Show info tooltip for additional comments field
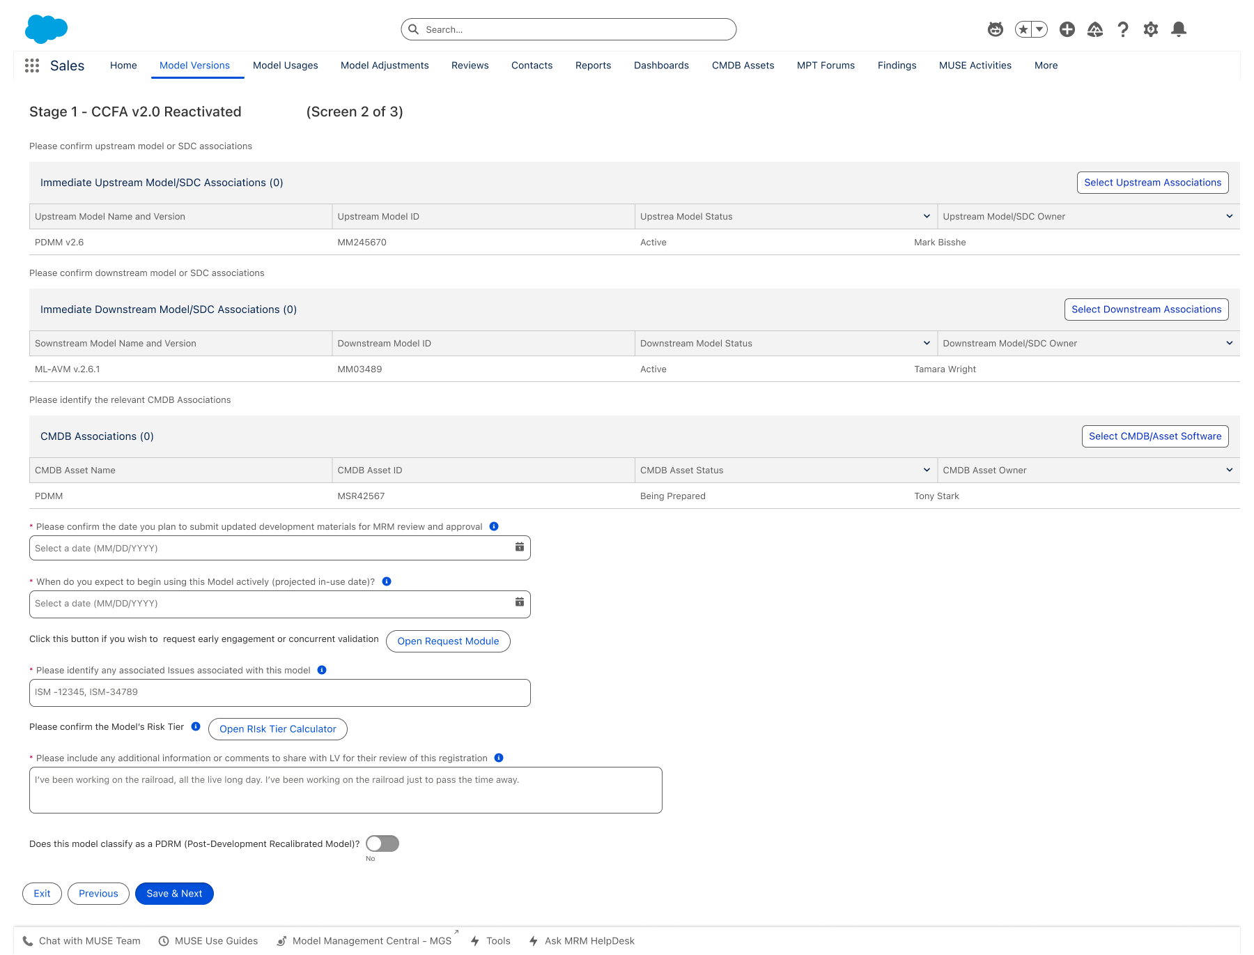The image size is (1254, 955). (499, 758)
